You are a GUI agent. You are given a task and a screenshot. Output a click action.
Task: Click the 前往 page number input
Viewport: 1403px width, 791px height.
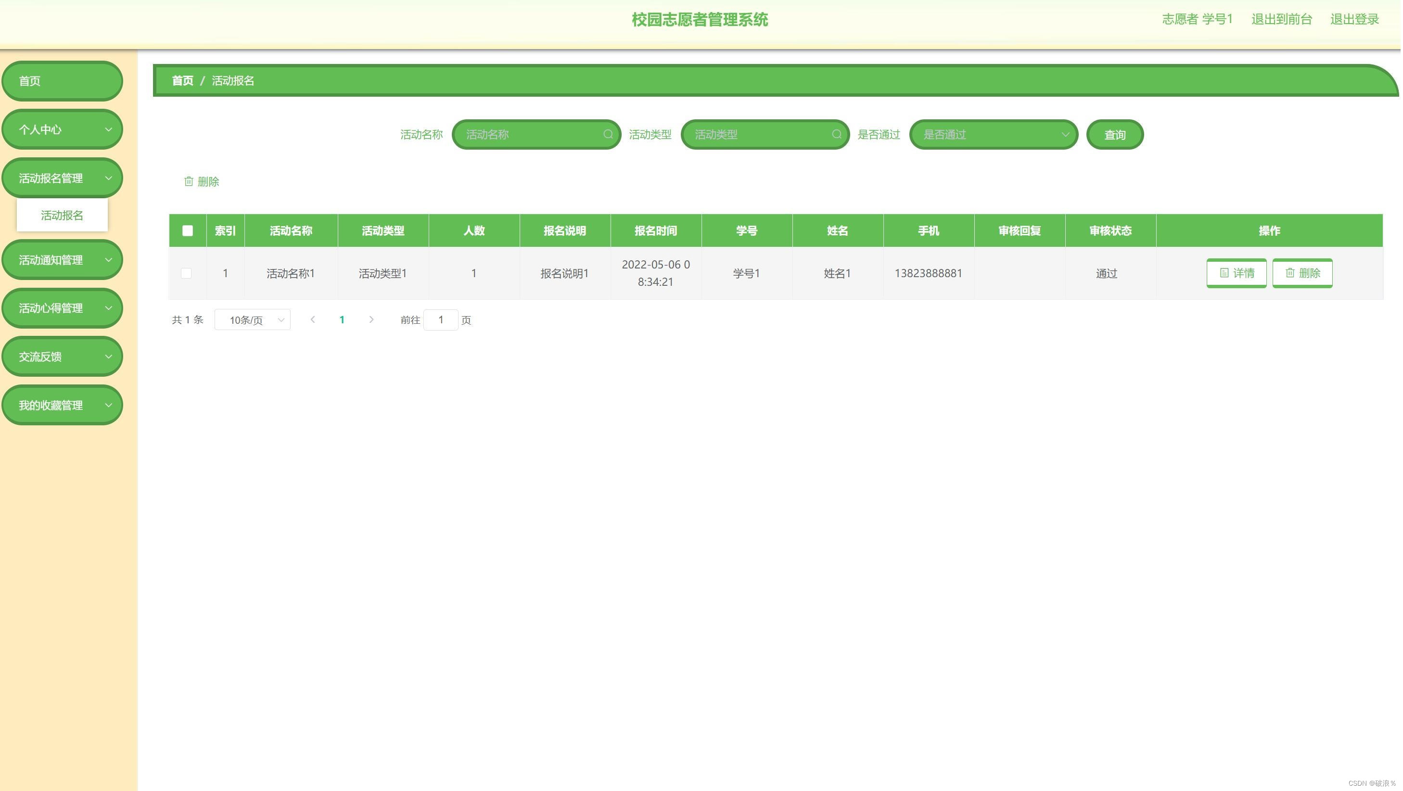tap(441, 320)
